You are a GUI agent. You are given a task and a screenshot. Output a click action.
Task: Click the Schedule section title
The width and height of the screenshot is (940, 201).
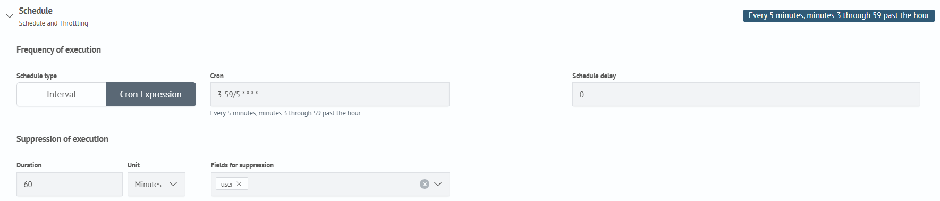pyautogui.click(x=36, y=11)
